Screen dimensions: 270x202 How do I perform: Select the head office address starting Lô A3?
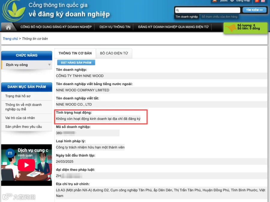point(160,193)
